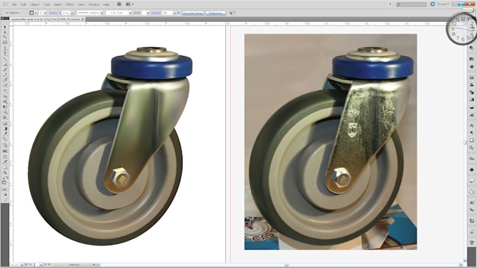Close the roundseite document tab
The height and width of the screenshot is (268, 477).
pyautogui.click(x=83, y=19)
